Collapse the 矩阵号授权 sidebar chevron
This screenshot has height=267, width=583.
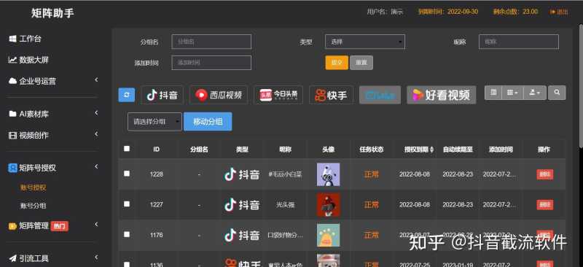click(96, 166)
